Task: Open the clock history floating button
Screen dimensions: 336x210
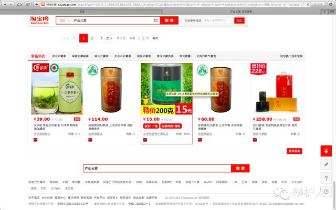Action: pos(326,192)
